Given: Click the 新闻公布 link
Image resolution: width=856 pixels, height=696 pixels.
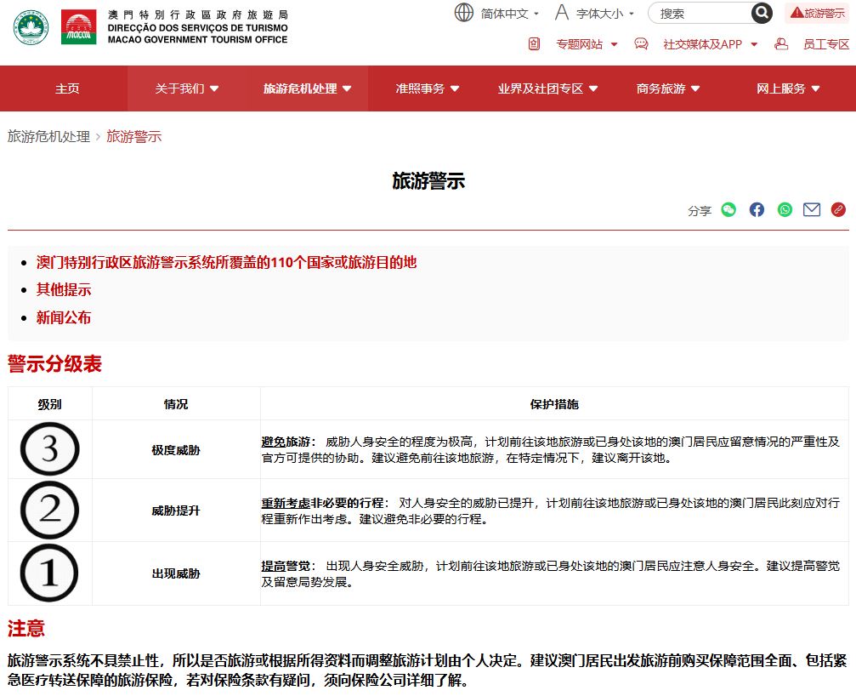Looking at the screenshot, I should click(x=62, y=316).
